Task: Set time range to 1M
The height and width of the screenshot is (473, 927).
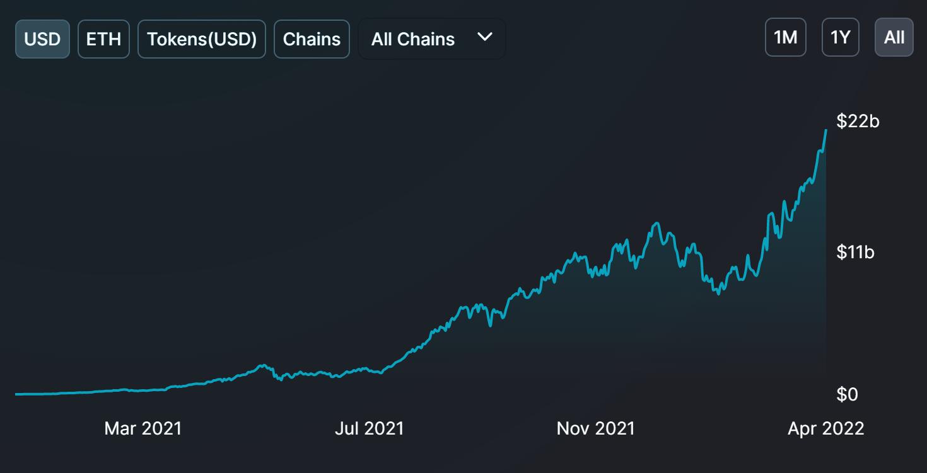Action: [785, 38]
